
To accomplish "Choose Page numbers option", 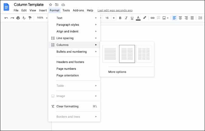I will [74, 69].
